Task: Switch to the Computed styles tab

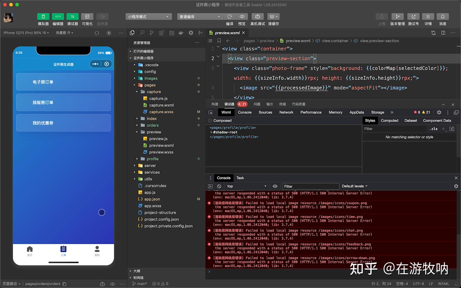Action: pyautogui.click(x=389, y=121)
